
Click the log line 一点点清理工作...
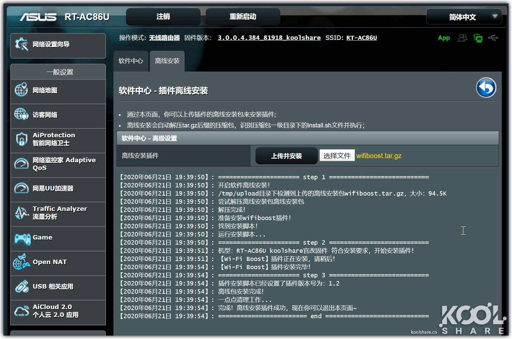coord(195,300)
